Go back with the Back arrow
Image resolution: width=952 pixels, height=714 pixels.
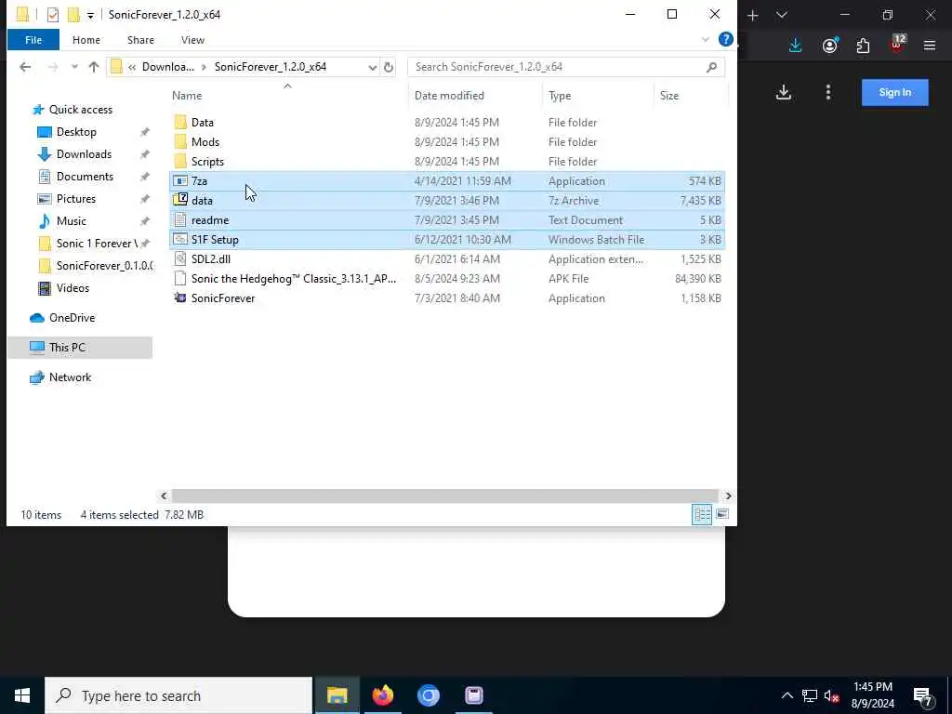[25, 67]
